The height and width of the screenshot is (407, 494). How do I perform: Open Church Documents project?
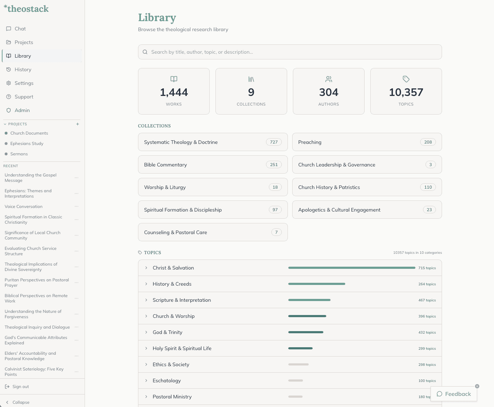pyautogui.click(x=29, y=133)
